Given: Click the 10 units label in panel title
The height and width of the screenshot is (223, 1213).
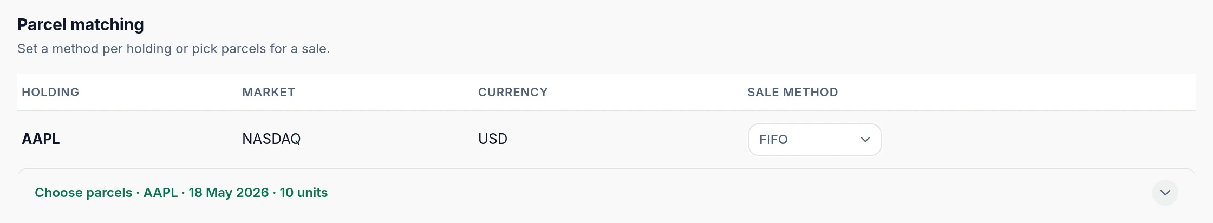Looking at the screenshot, I should point(303,193).
